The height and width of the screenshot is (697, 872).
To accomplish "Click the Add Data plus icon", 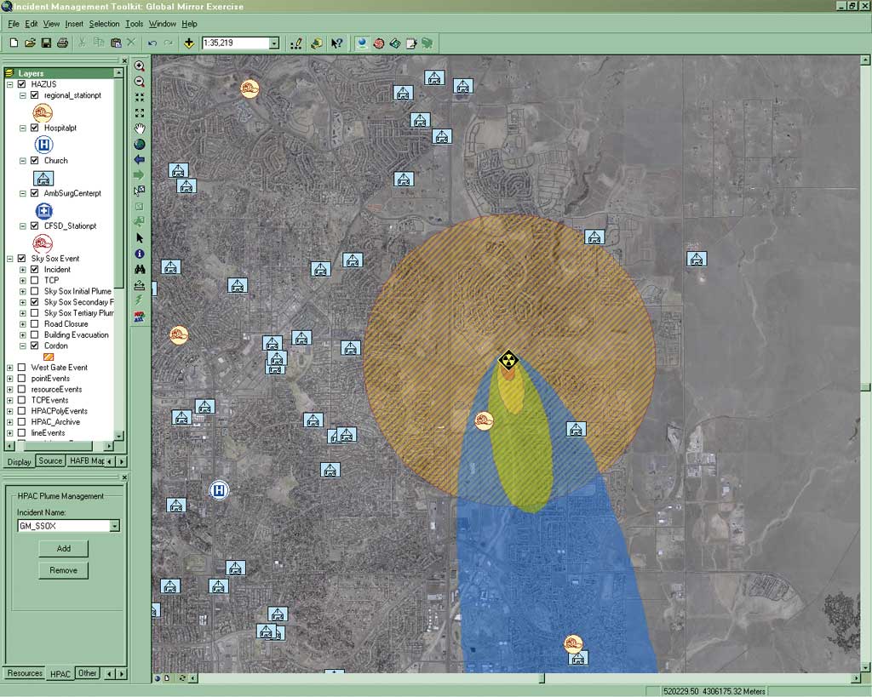I will [x=189, y=43].
